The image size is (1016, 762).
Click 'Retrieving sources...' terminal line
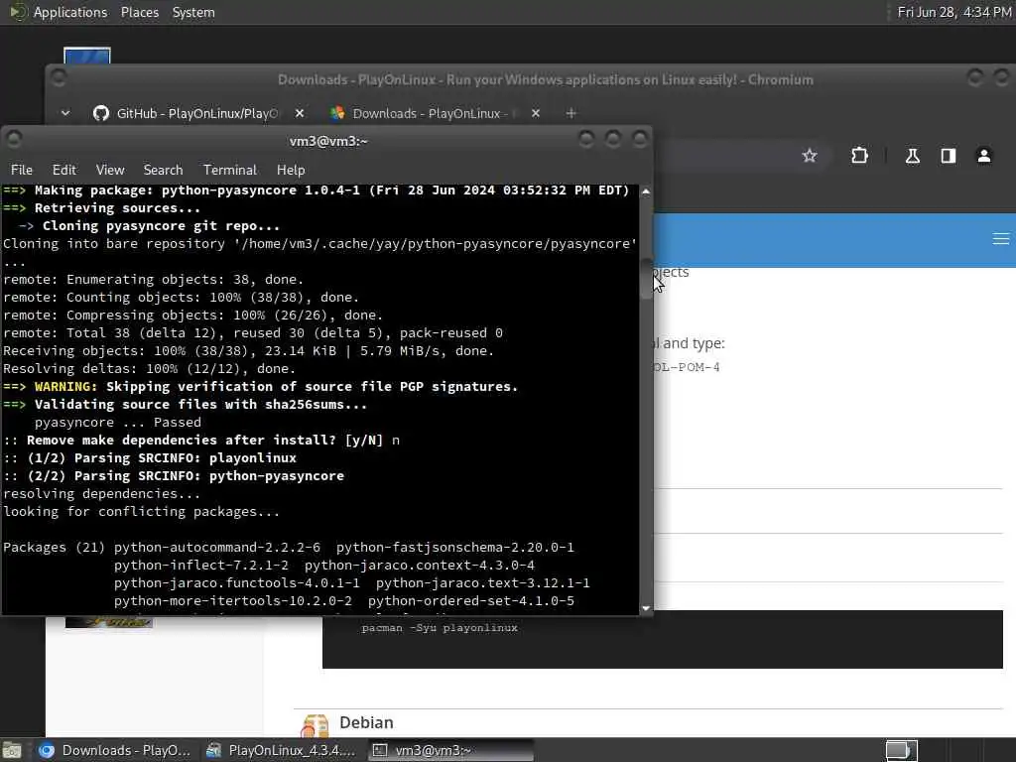coord(102,208)
